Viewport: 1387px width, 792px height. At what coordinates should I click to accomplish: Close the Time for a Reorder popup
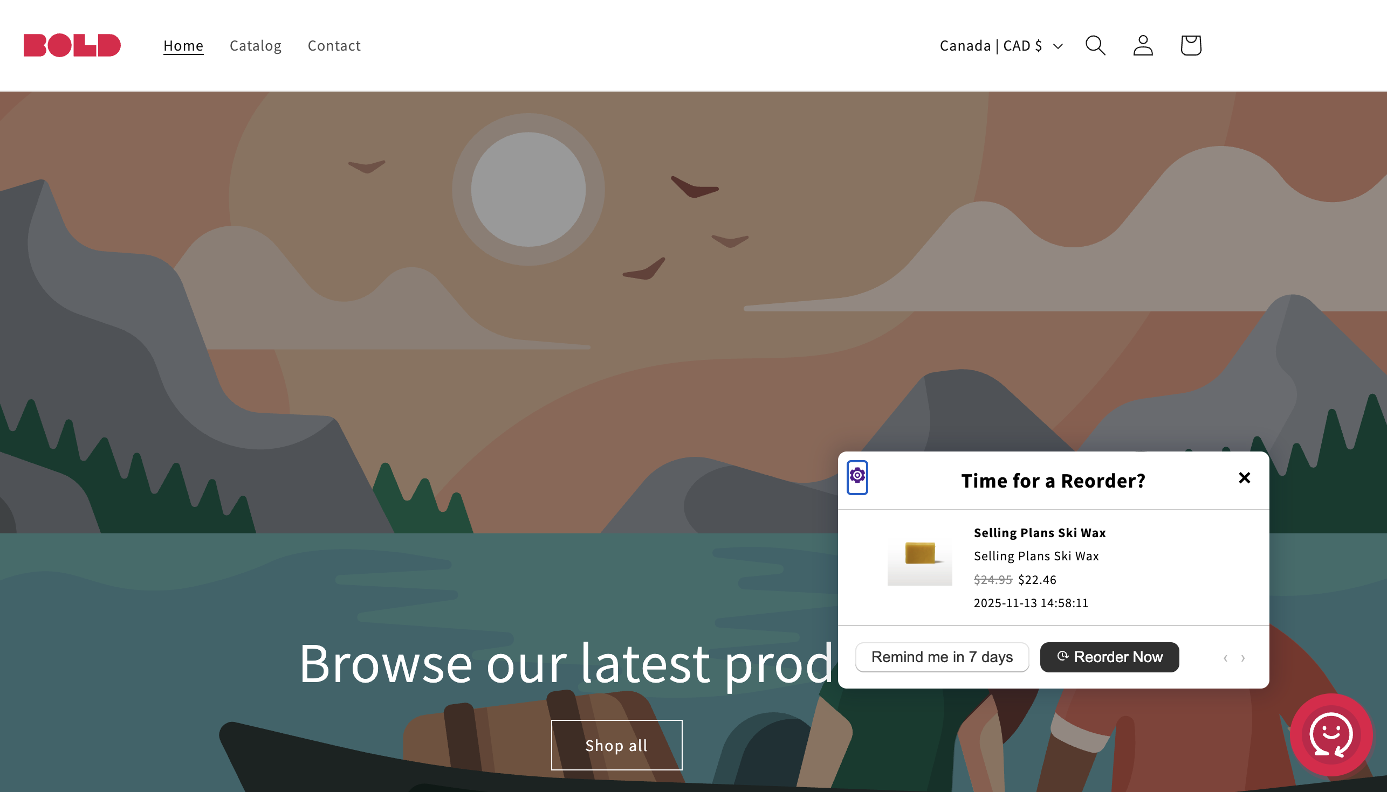click(1245, 477)
